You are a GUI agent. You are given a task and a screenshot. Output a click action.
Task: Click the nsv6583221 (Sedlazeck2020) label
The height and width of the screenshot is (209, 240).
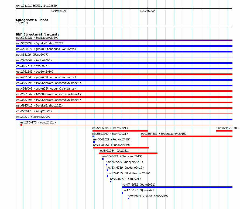click(x=37, y=38)
